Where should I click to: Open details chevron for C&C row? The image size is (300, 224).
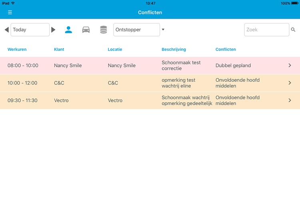pos(290,83)
